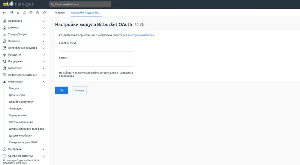Open Шлюзы проверки телефона menu item

click(26, 129)
